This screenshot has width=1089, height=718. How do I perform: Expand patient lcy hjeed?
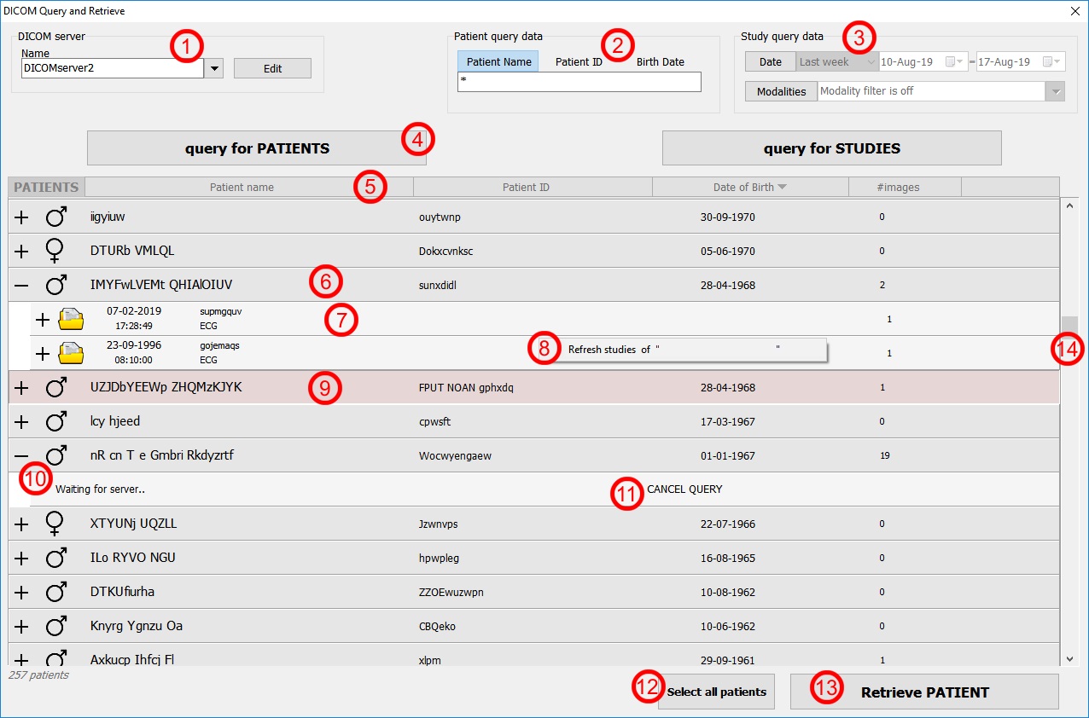click(x=22, y=422)
